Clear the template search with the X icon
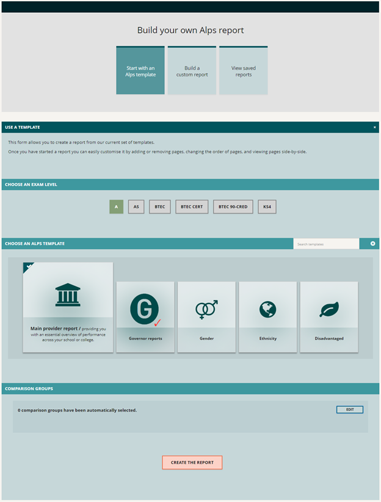Image resolution: width=381 pixels, height=502 pixels. click(x=372, y=244)
